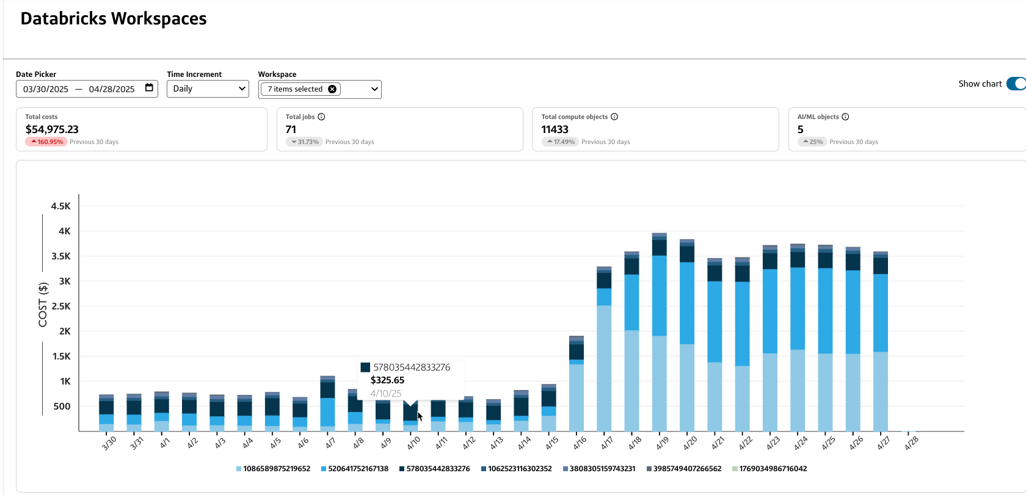Image resolution: width=1026 pixels, height=495 pixels.
Task: Click tooltip value $325.65
Action: click(387, 380)
